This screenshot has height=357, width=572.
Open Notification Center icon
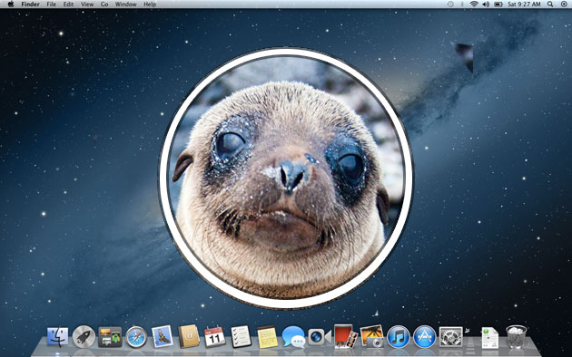(564, 4)
